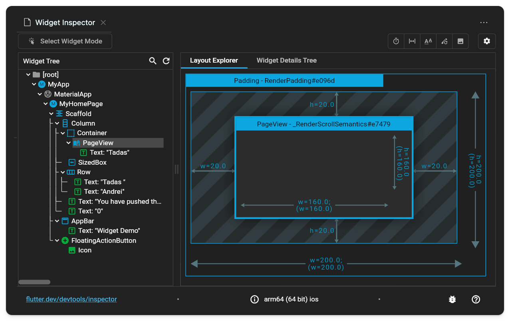Collapse the [root] node
Viewport: 510px width, 321px height.
(x=28, y=75)
